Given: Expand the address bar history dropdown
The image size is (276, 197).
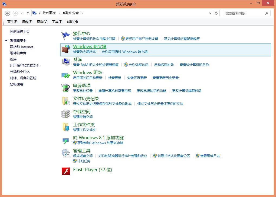Looking at the screenshot, I should (210, 13).
